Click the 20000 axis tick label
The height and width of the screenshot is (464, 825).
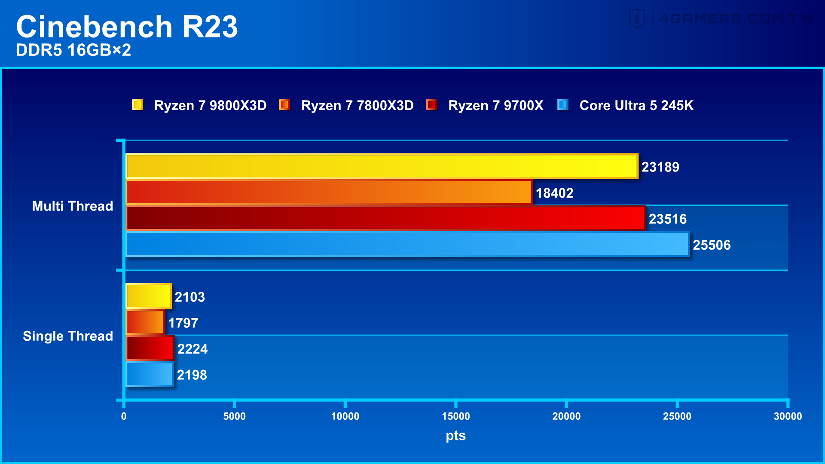point(566,416)
